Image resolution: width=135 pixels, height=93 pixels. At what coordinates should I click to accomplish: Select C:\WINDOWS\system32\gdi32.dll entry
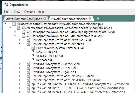(x=54, y=72)
